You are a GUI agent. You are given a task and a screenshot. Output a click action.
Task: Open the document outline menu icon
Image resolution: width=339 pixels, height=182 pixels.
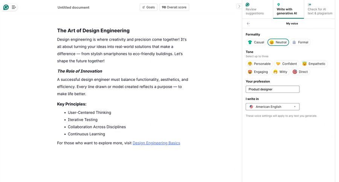point(14,8)
